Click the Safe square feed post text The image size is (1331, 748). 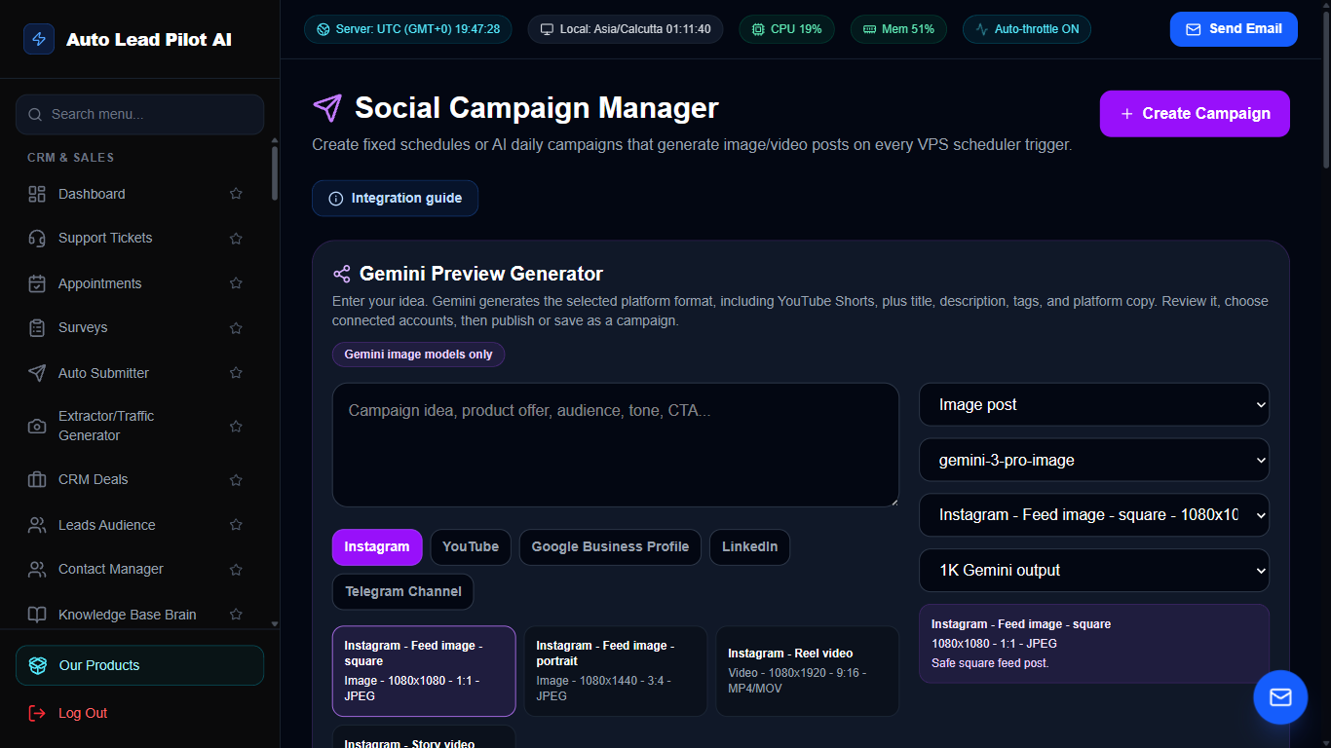click(990, 663)
